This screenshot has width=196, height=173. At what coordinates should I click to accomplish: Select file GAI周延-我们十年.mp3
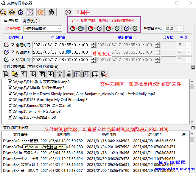(x=36, y=88)
